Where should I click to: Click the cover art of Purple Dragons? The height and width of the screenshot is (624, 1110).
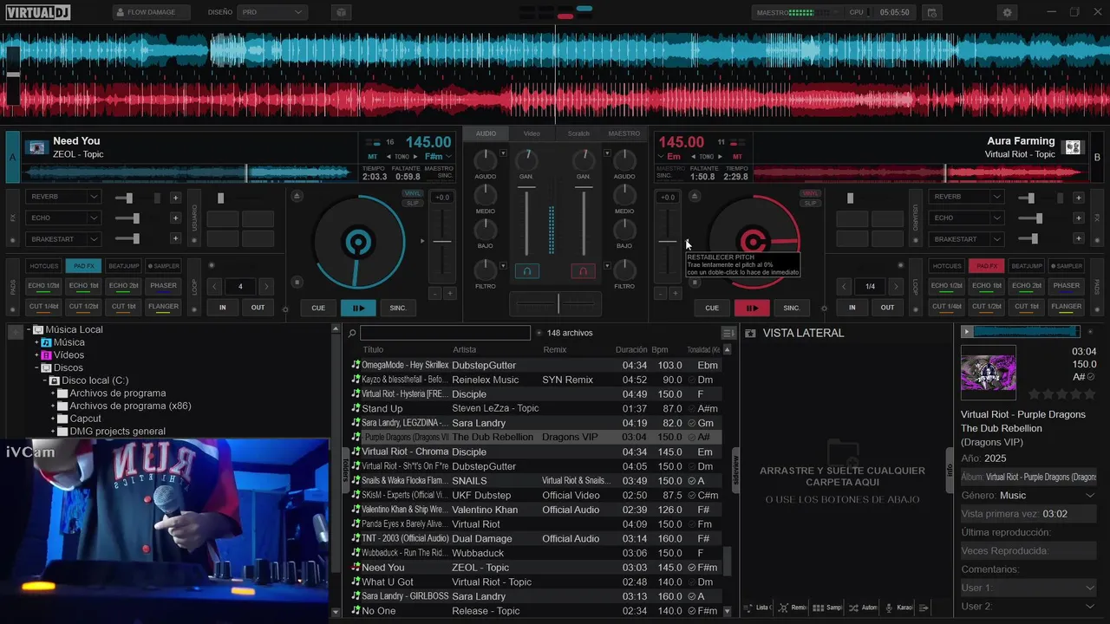tap(989, 373)
